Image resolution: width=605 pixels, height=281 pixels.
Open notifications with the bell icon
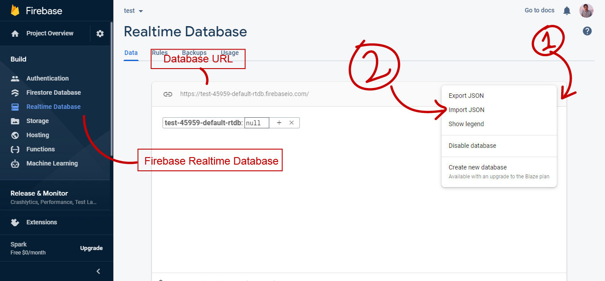[x=566, y=10]
